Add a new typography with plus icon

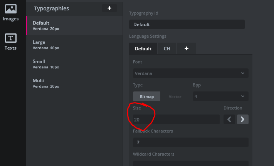[x=109, y=8]
